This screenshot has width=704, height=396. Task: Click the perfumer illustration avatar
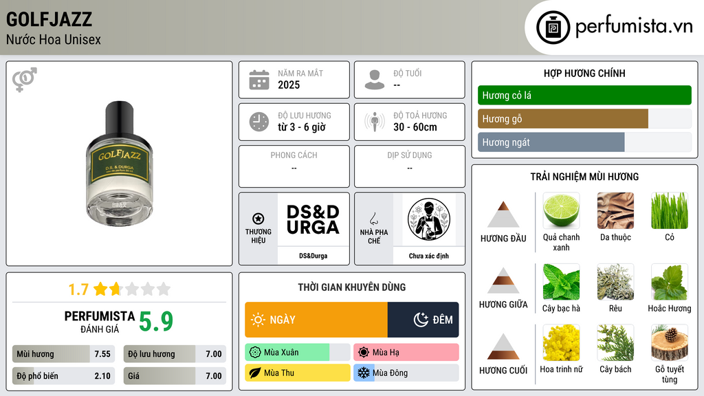click(429, 219)
